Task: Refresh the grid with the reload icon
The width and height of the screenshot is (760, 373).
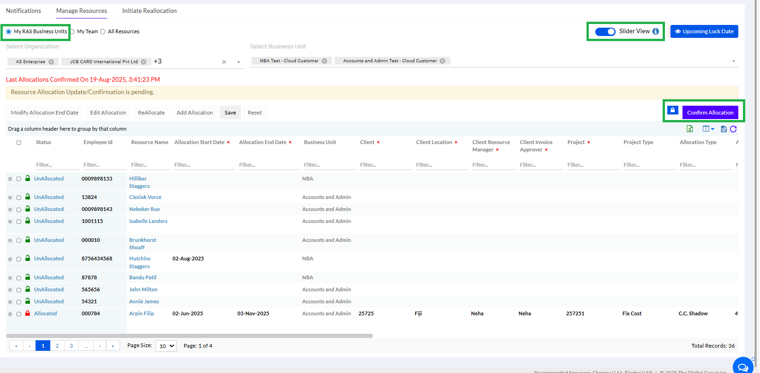Action: pyautogui.click(x=733, y=129)
